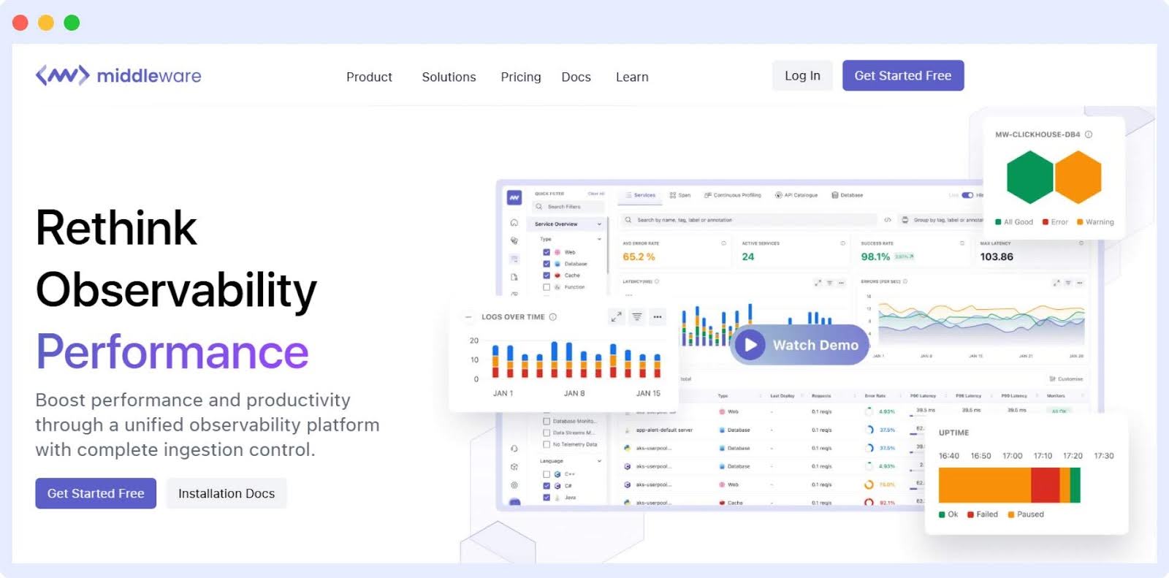Click the Log In button

click(x=802, y=75)
